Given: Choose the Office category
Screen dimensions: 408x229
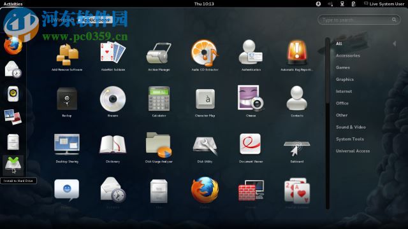Looking at the screenshot, I should tap(342, 103).
